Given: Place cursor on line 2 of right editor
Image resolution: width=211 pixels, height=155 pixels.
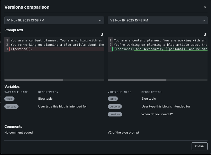Looking at the screenshot, I should click(159, 45).
